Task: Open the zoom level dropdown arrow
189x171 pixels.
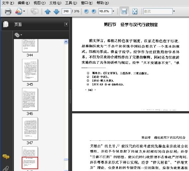Action: tap(113, 11)
